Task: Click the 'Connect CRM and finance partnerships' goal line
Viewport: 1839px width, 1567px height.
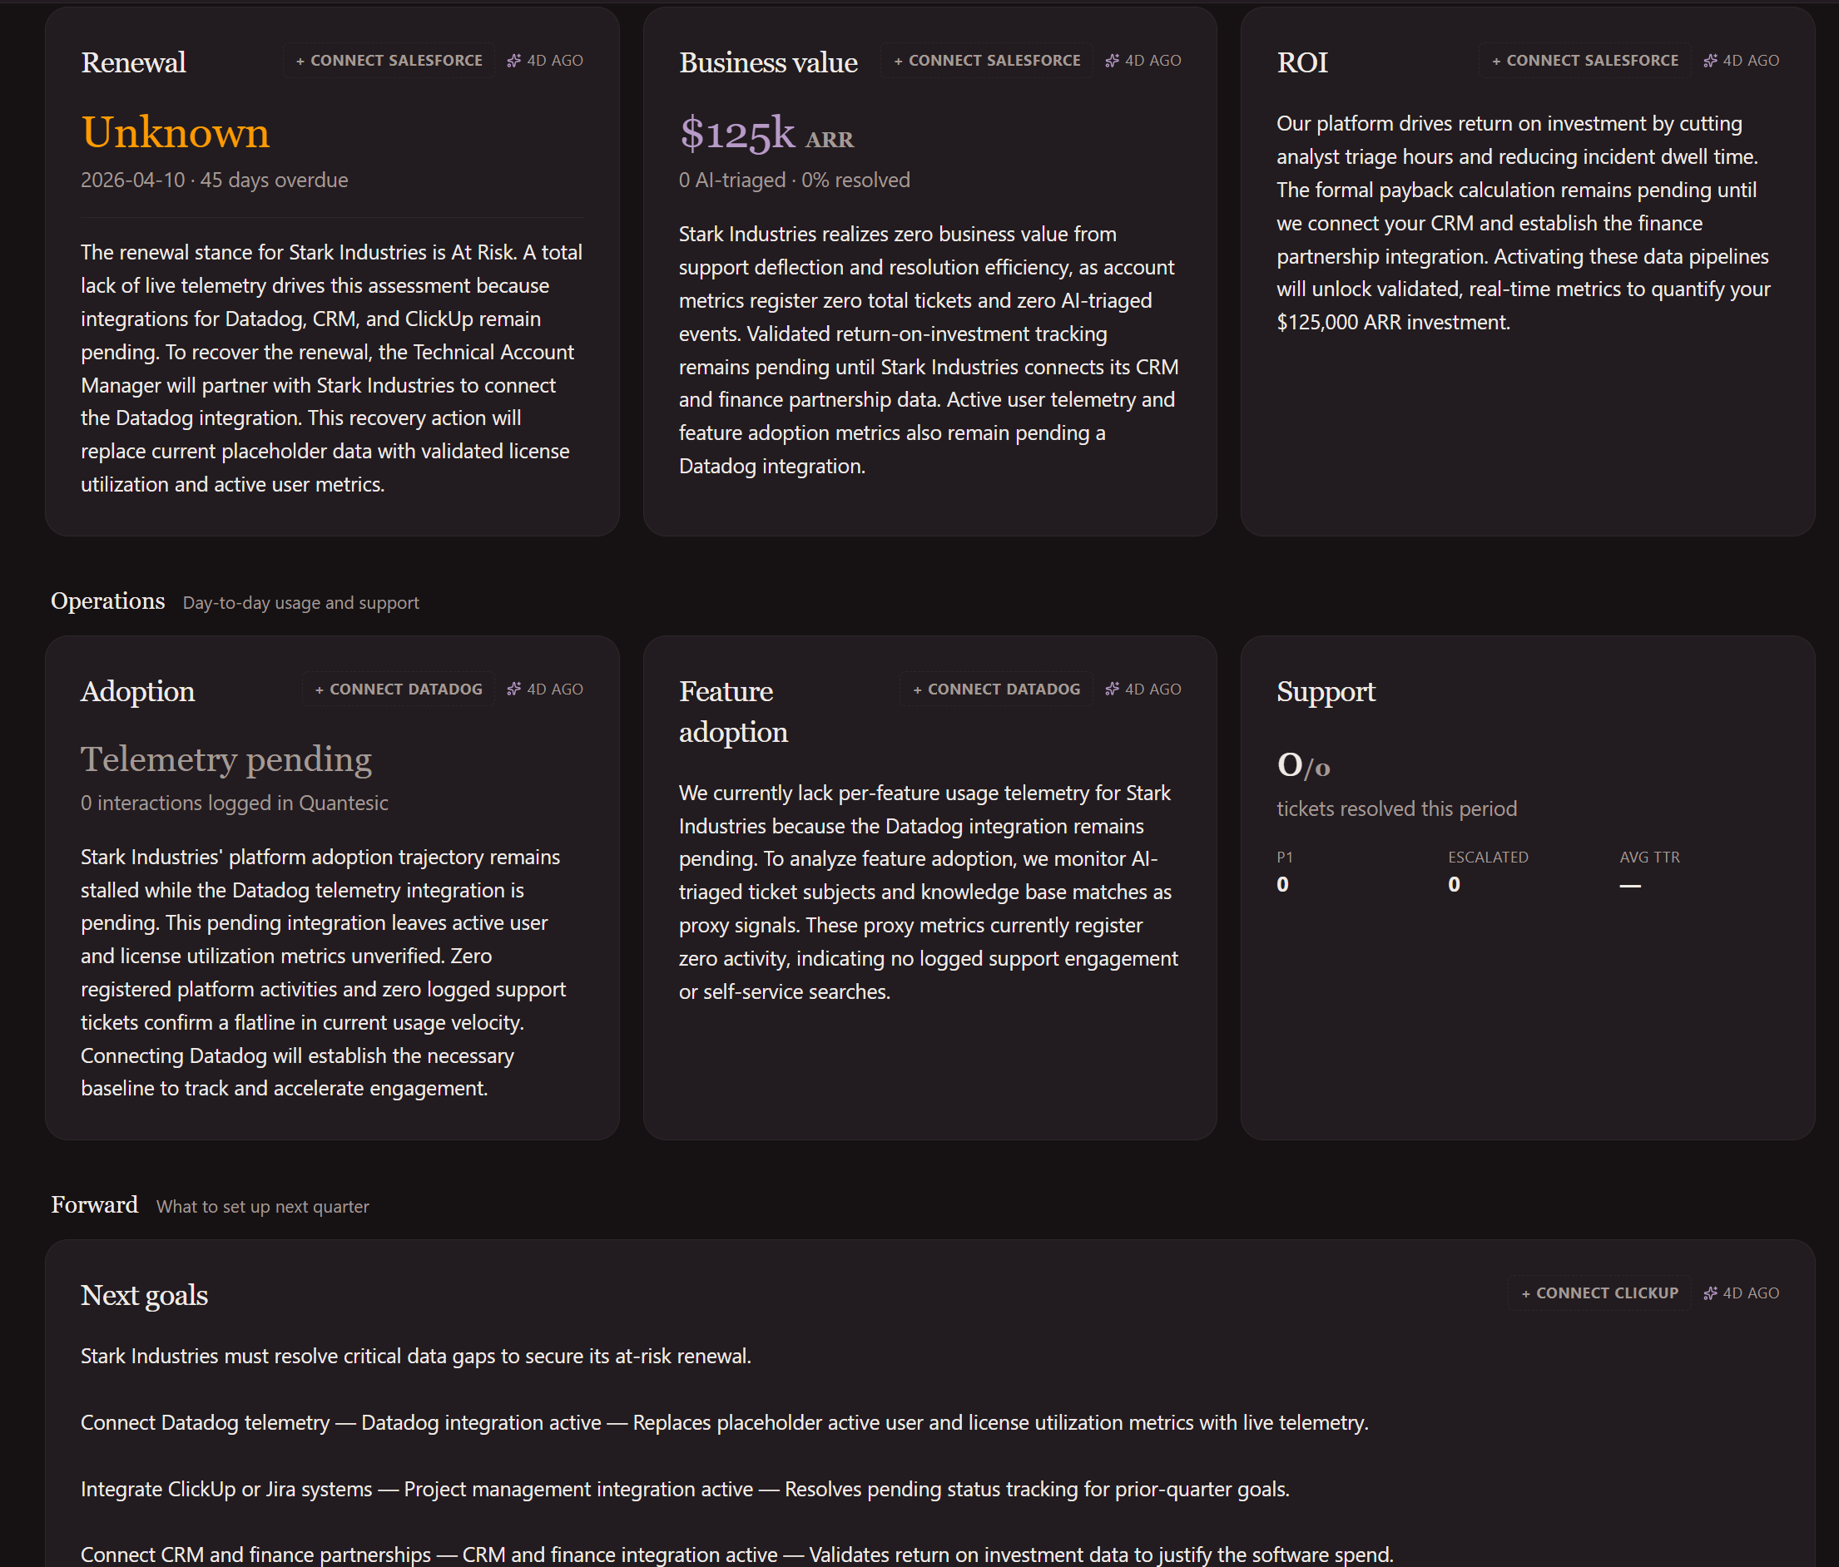Action: pyautogui.click(x=736, y=1555)
